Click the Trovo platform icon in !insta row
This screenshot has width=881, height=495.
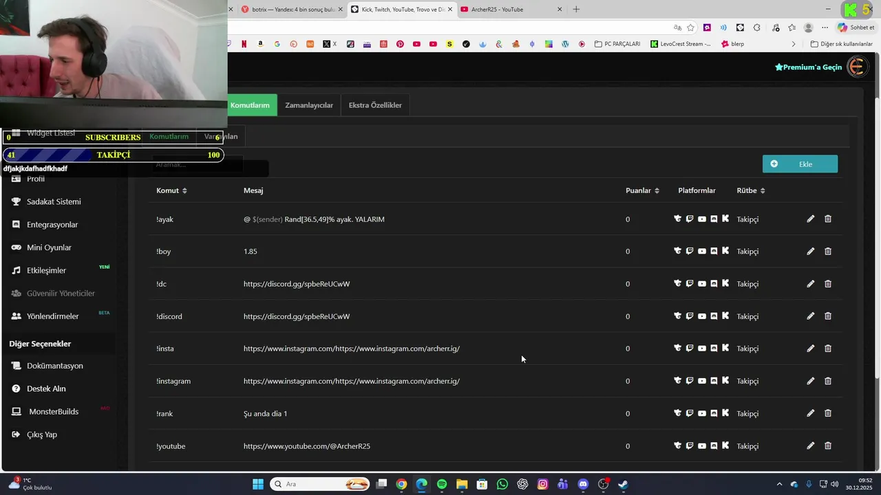(677, 349)
